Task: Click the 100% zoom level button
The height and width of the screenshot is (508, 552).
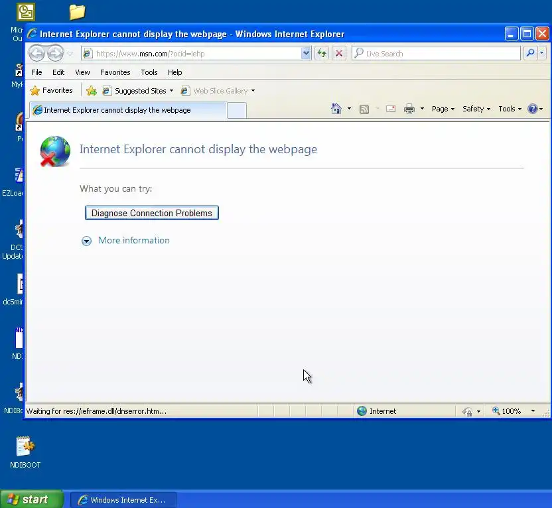Action: [x=506, y=411]
